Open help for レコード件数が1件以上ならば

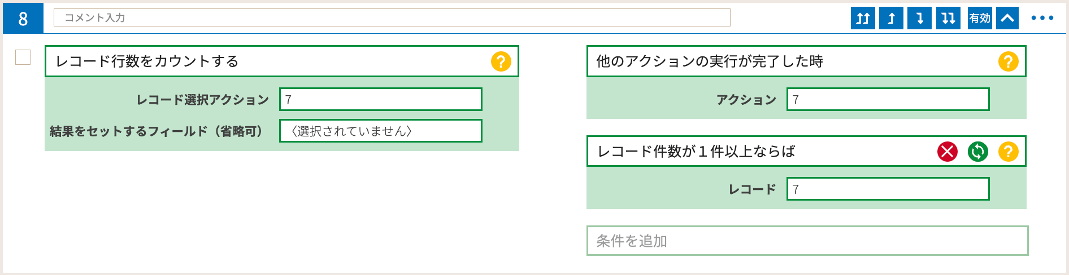click(x=1008, y=151)
